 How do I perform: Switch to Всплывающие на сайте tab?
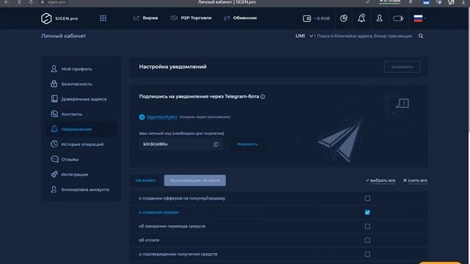pos(195,180)
